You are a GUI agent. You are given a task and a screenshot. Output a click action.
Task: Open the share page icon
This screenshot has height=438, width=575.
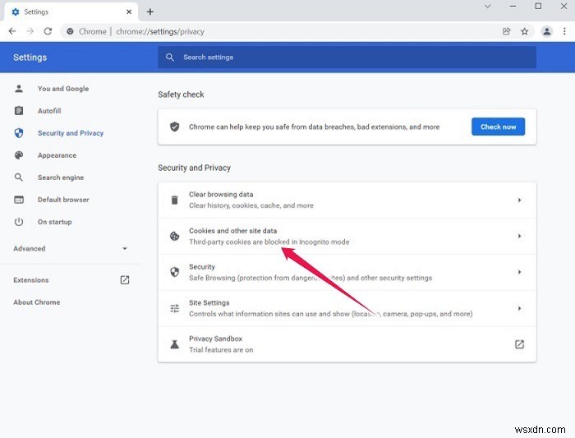pos(507,31)
